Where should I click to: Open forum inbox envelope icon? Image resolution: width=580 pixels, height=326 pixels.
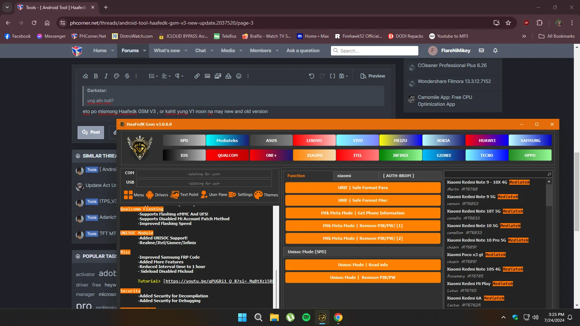pyautogui.click(x=481, y=51)
